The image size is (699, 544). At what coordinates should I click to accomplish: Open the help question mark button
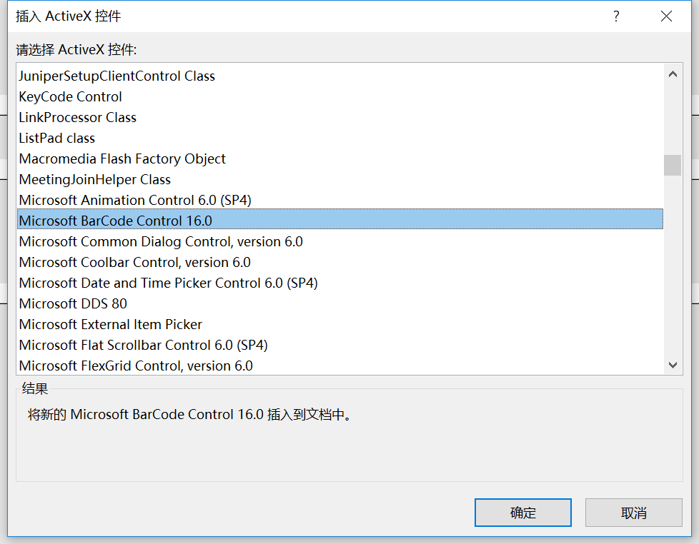(x=616, y=16)
